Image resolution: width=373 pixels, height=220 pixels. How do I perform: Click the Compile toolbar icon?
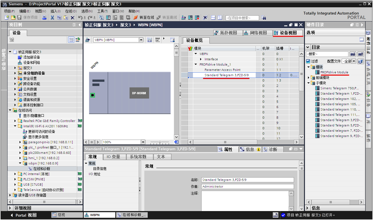pos(101,17)
